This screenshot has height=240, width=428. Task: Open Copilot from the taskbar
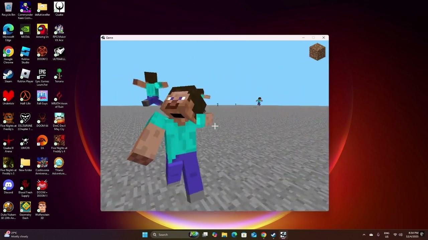pyautogui.click(x=215, y=235)
